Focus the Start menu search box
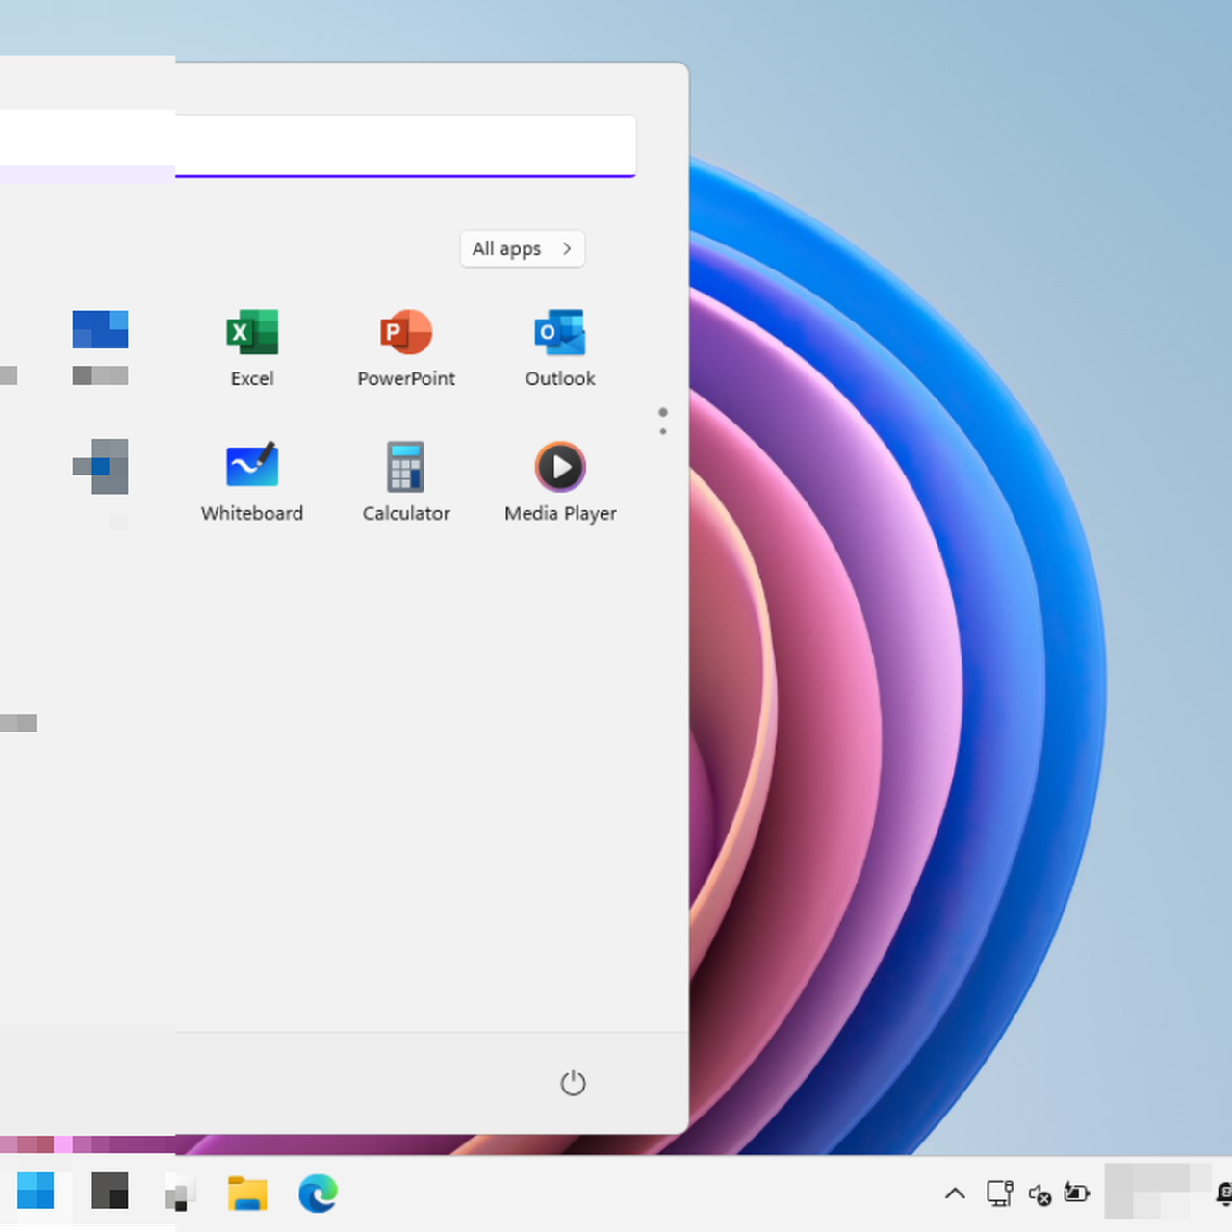This screenshot has height=1232, width=1232. pyautogui.click(x=318, y=146)
